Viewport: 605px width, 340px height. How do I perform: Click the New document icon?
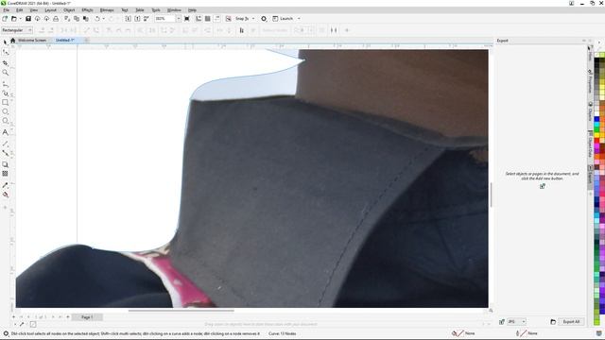[x=5, y=19]
